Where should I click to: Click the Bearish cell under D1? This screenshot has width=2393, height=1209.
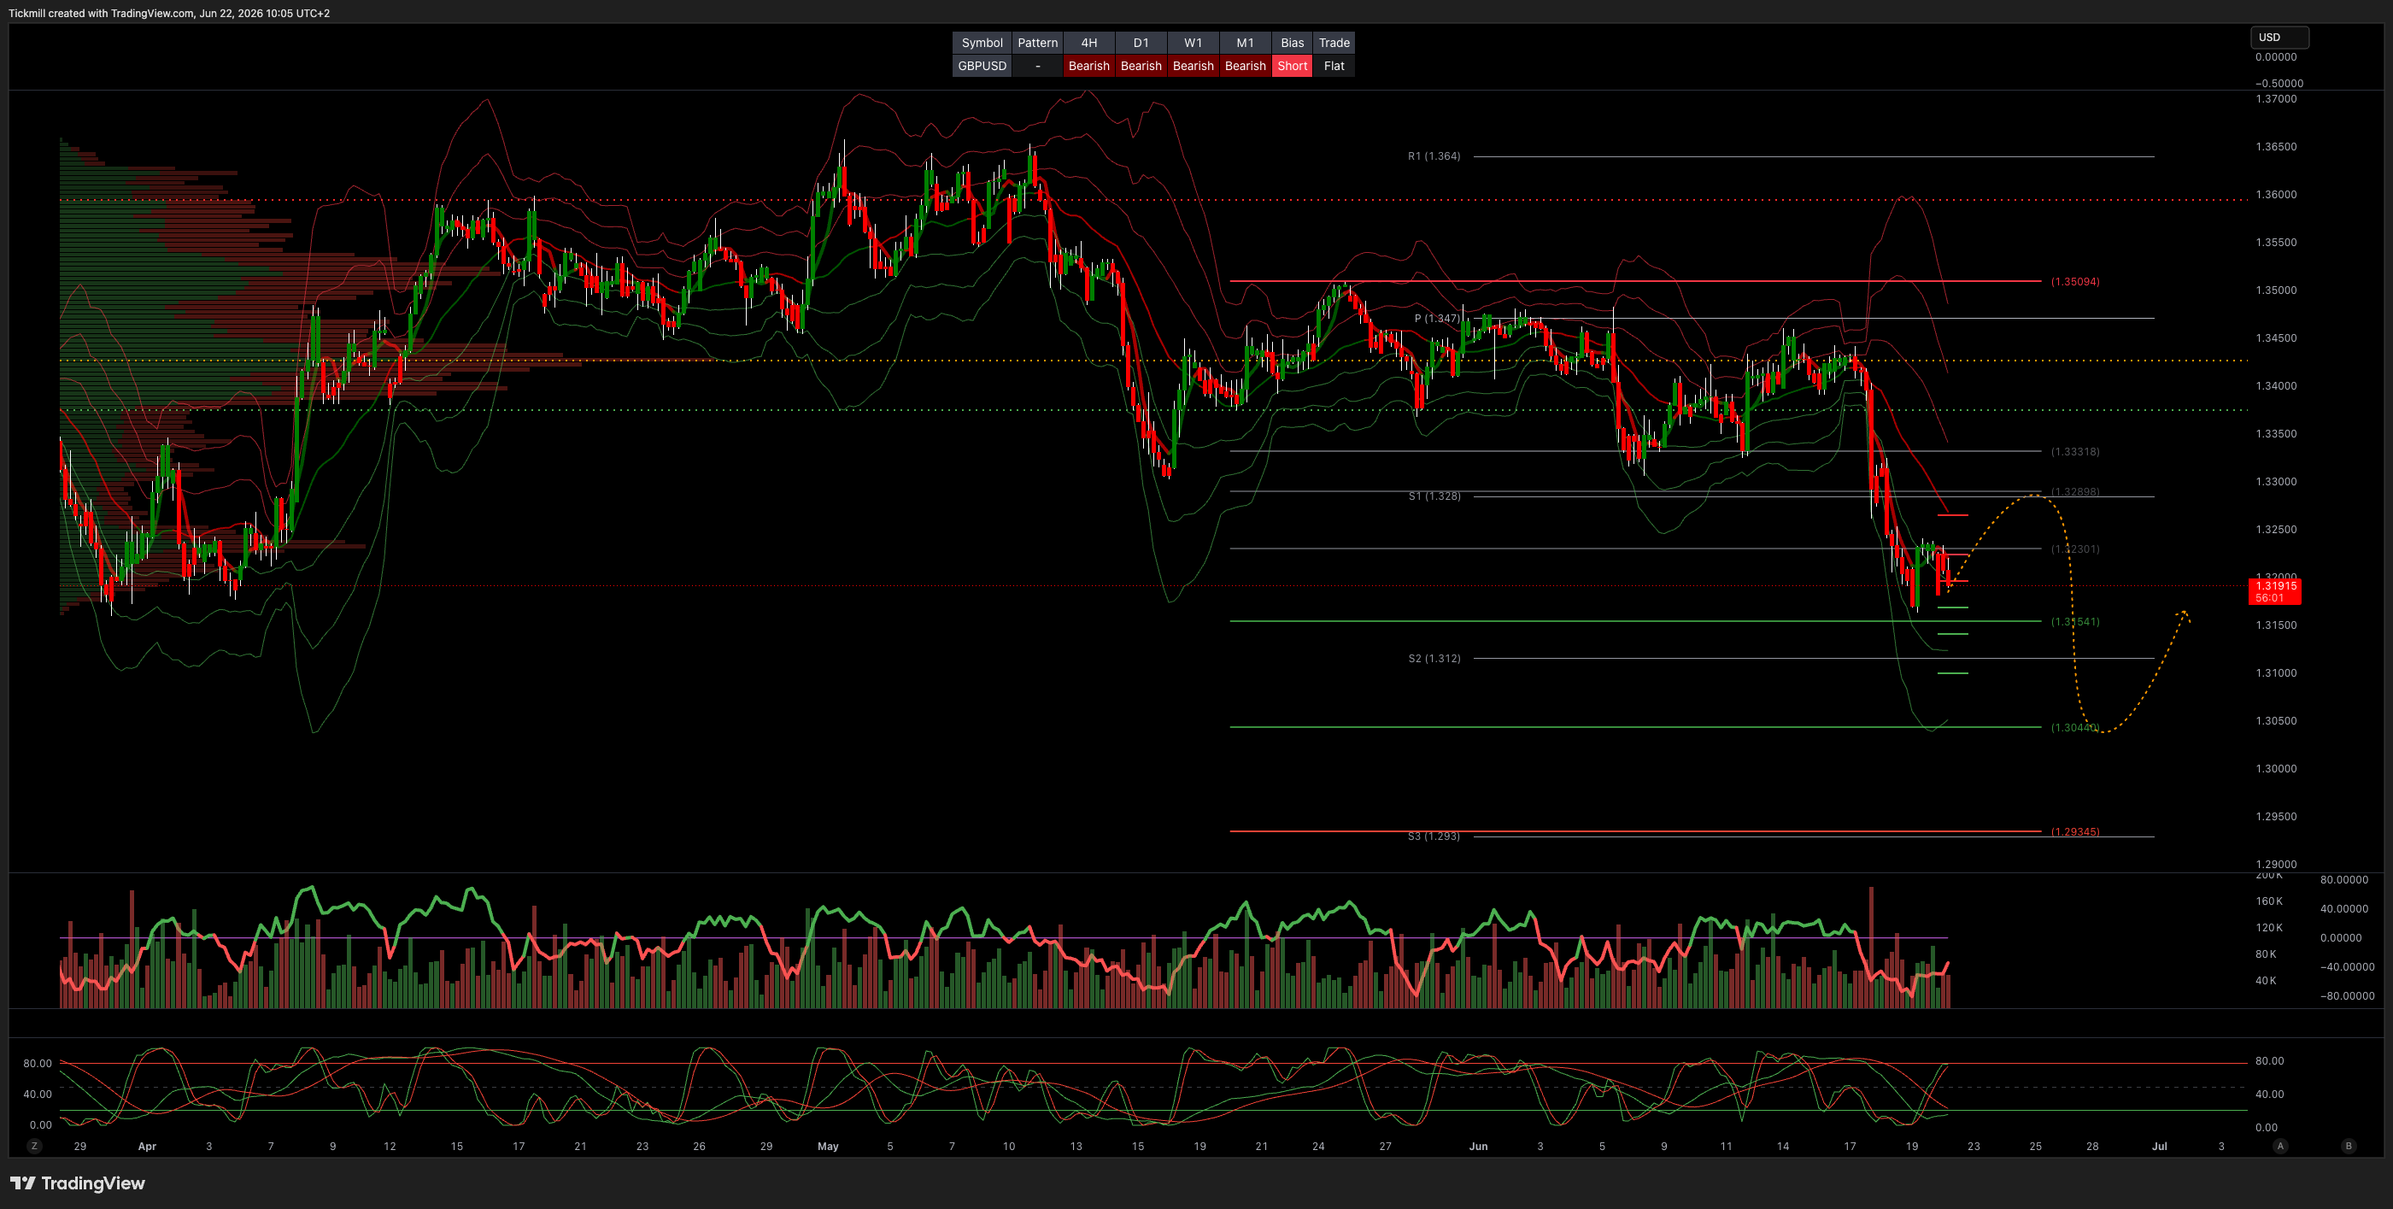(x=1141, y=66)
